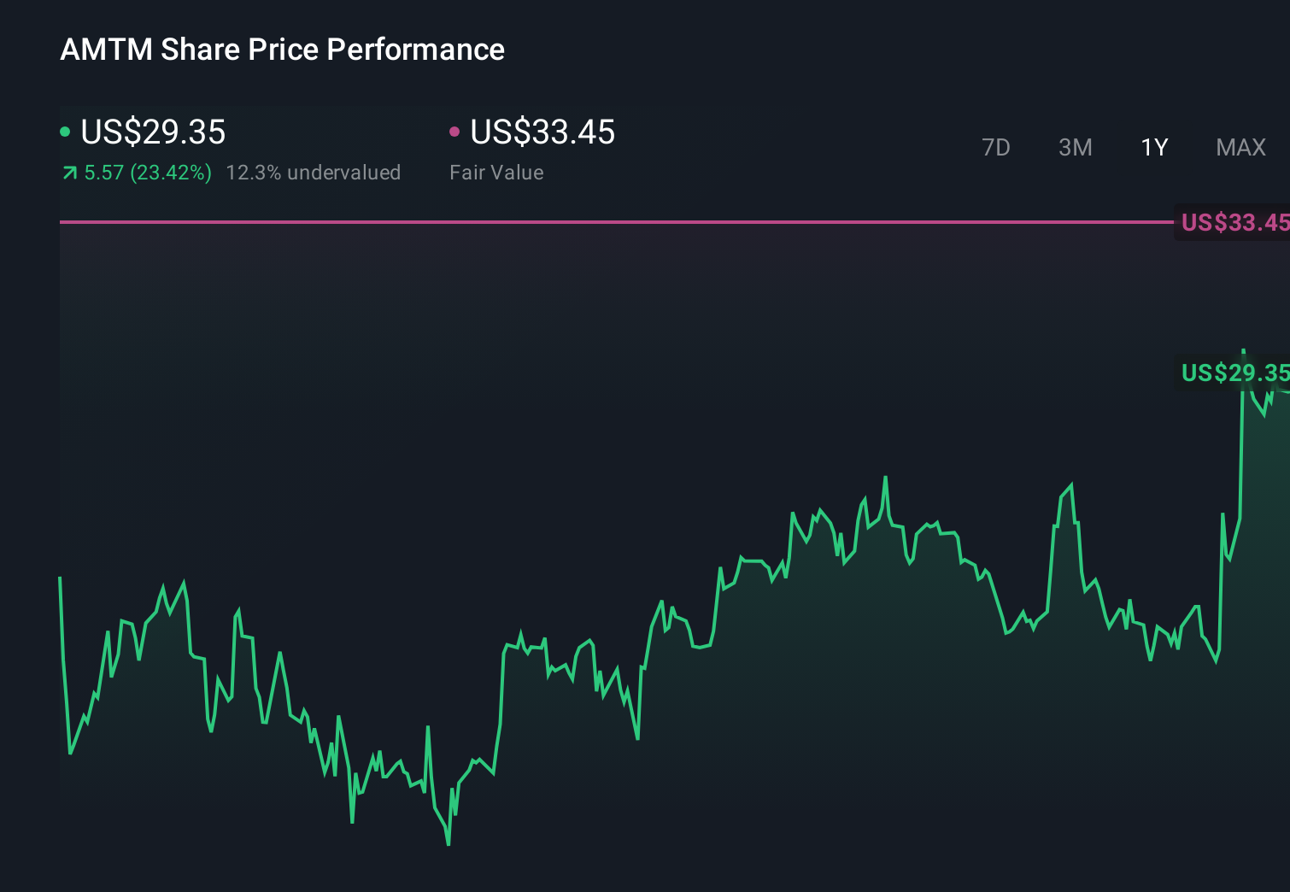
Task: Click the pink fair value line
Action: (x=598, y=222)
